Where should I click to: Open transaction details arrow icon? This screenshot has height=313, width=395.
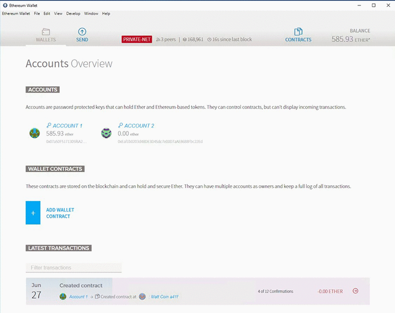point(355,291)
